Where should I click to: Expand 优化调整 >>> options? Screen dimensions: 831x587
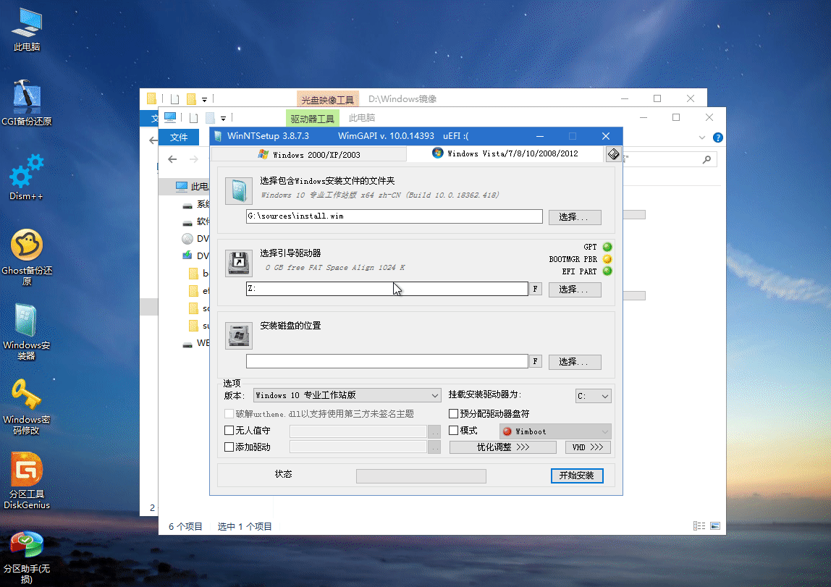pyautogui.click(x=503, y=447)
